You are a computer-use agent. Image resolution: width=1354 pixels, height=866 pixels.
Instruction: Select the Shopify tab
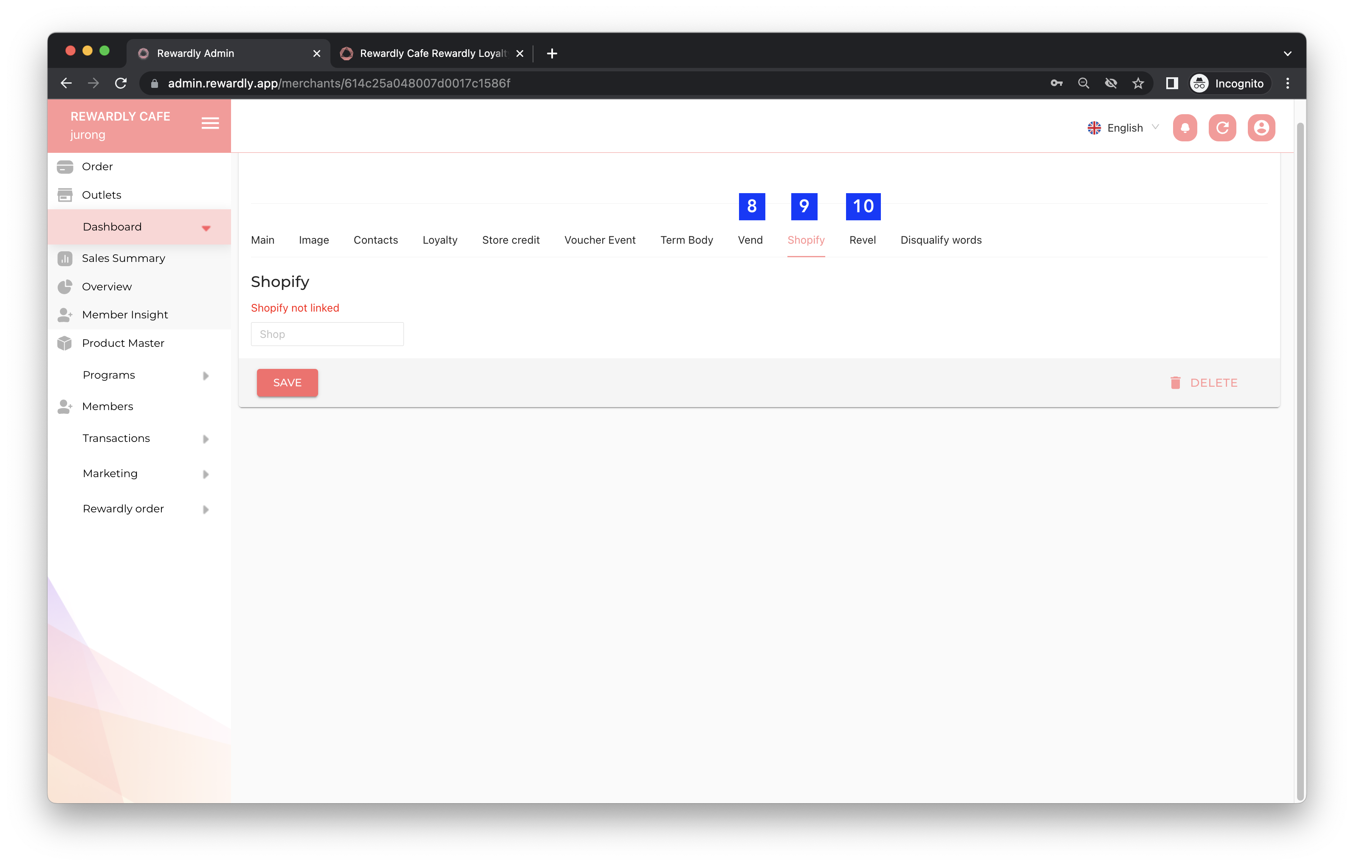pyautogui.click(x=806, y=240)
